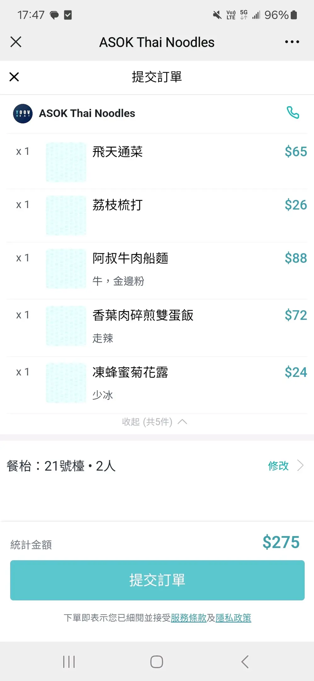This screenshot has width=314, height=681.
Task: Tap thumbnail of 荔枝梳打 drink
Action: point(66,215)
